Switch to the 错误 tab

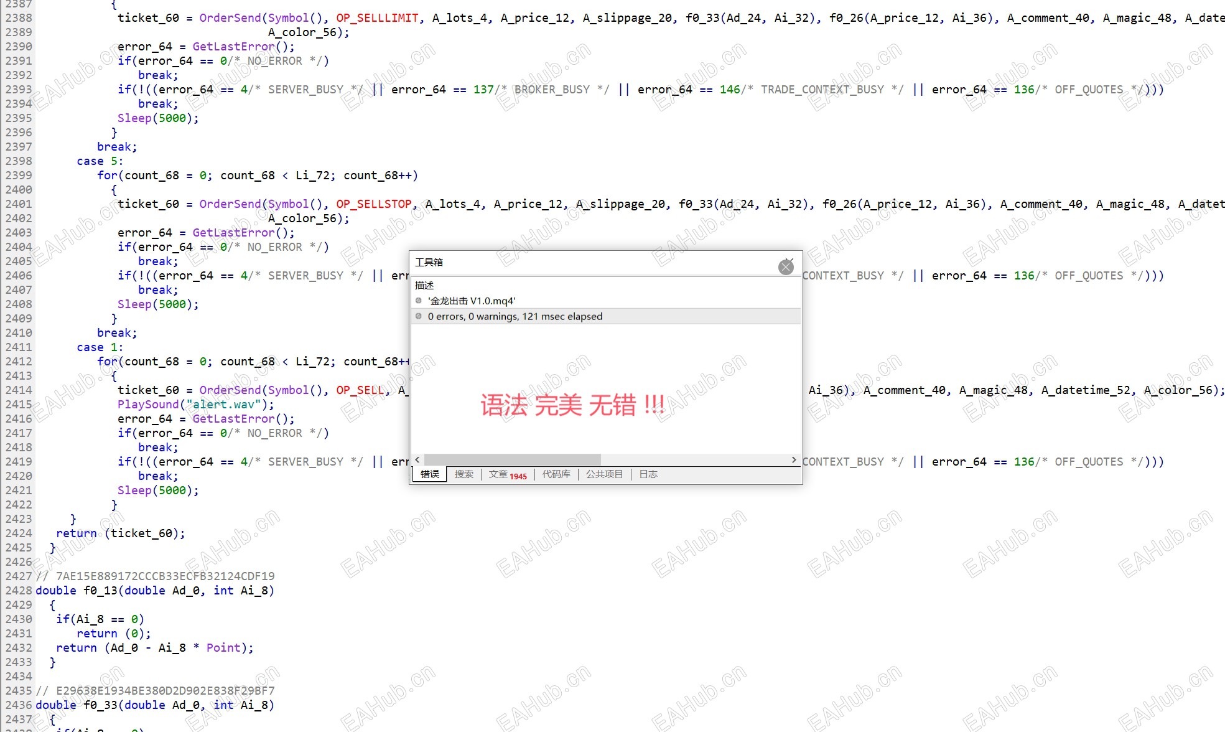[429, 474]
